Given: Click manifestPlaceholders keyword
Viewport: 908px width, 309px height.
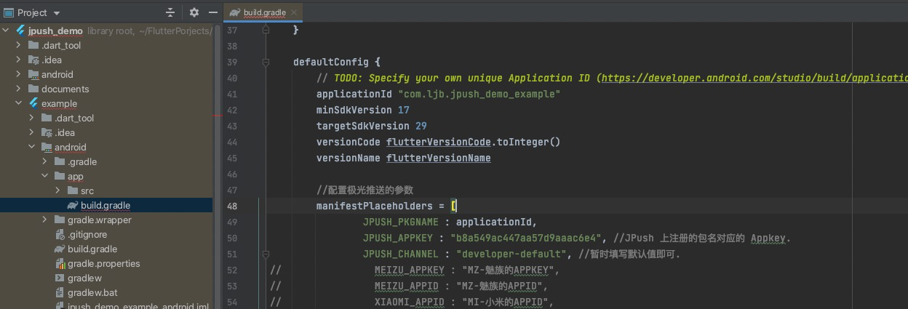Looking at the screenshot, I should pos(375,206).
